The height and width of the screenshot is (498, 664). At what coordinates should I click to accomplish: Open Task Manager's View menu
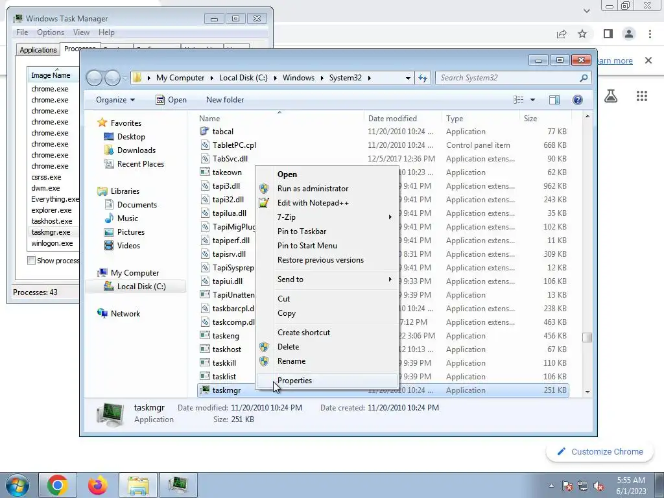point(81,32)
